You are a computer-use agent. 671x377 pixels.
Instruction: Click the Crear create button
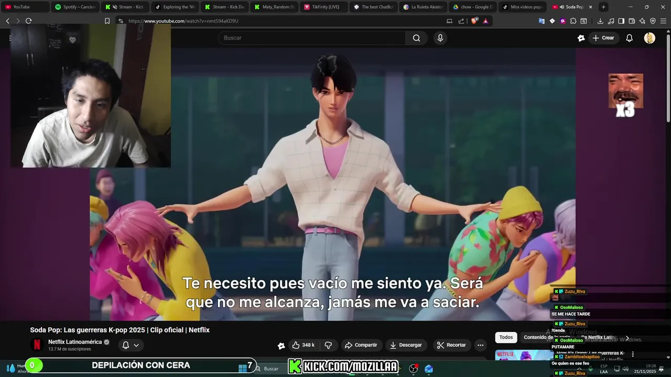coord(603,38)
